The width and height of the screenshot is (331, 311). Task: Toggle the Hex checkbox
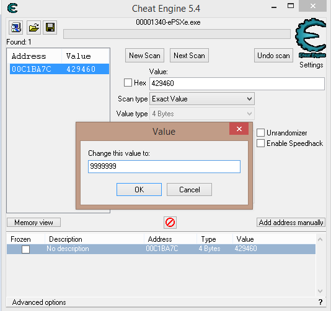(x=128, y=82)
